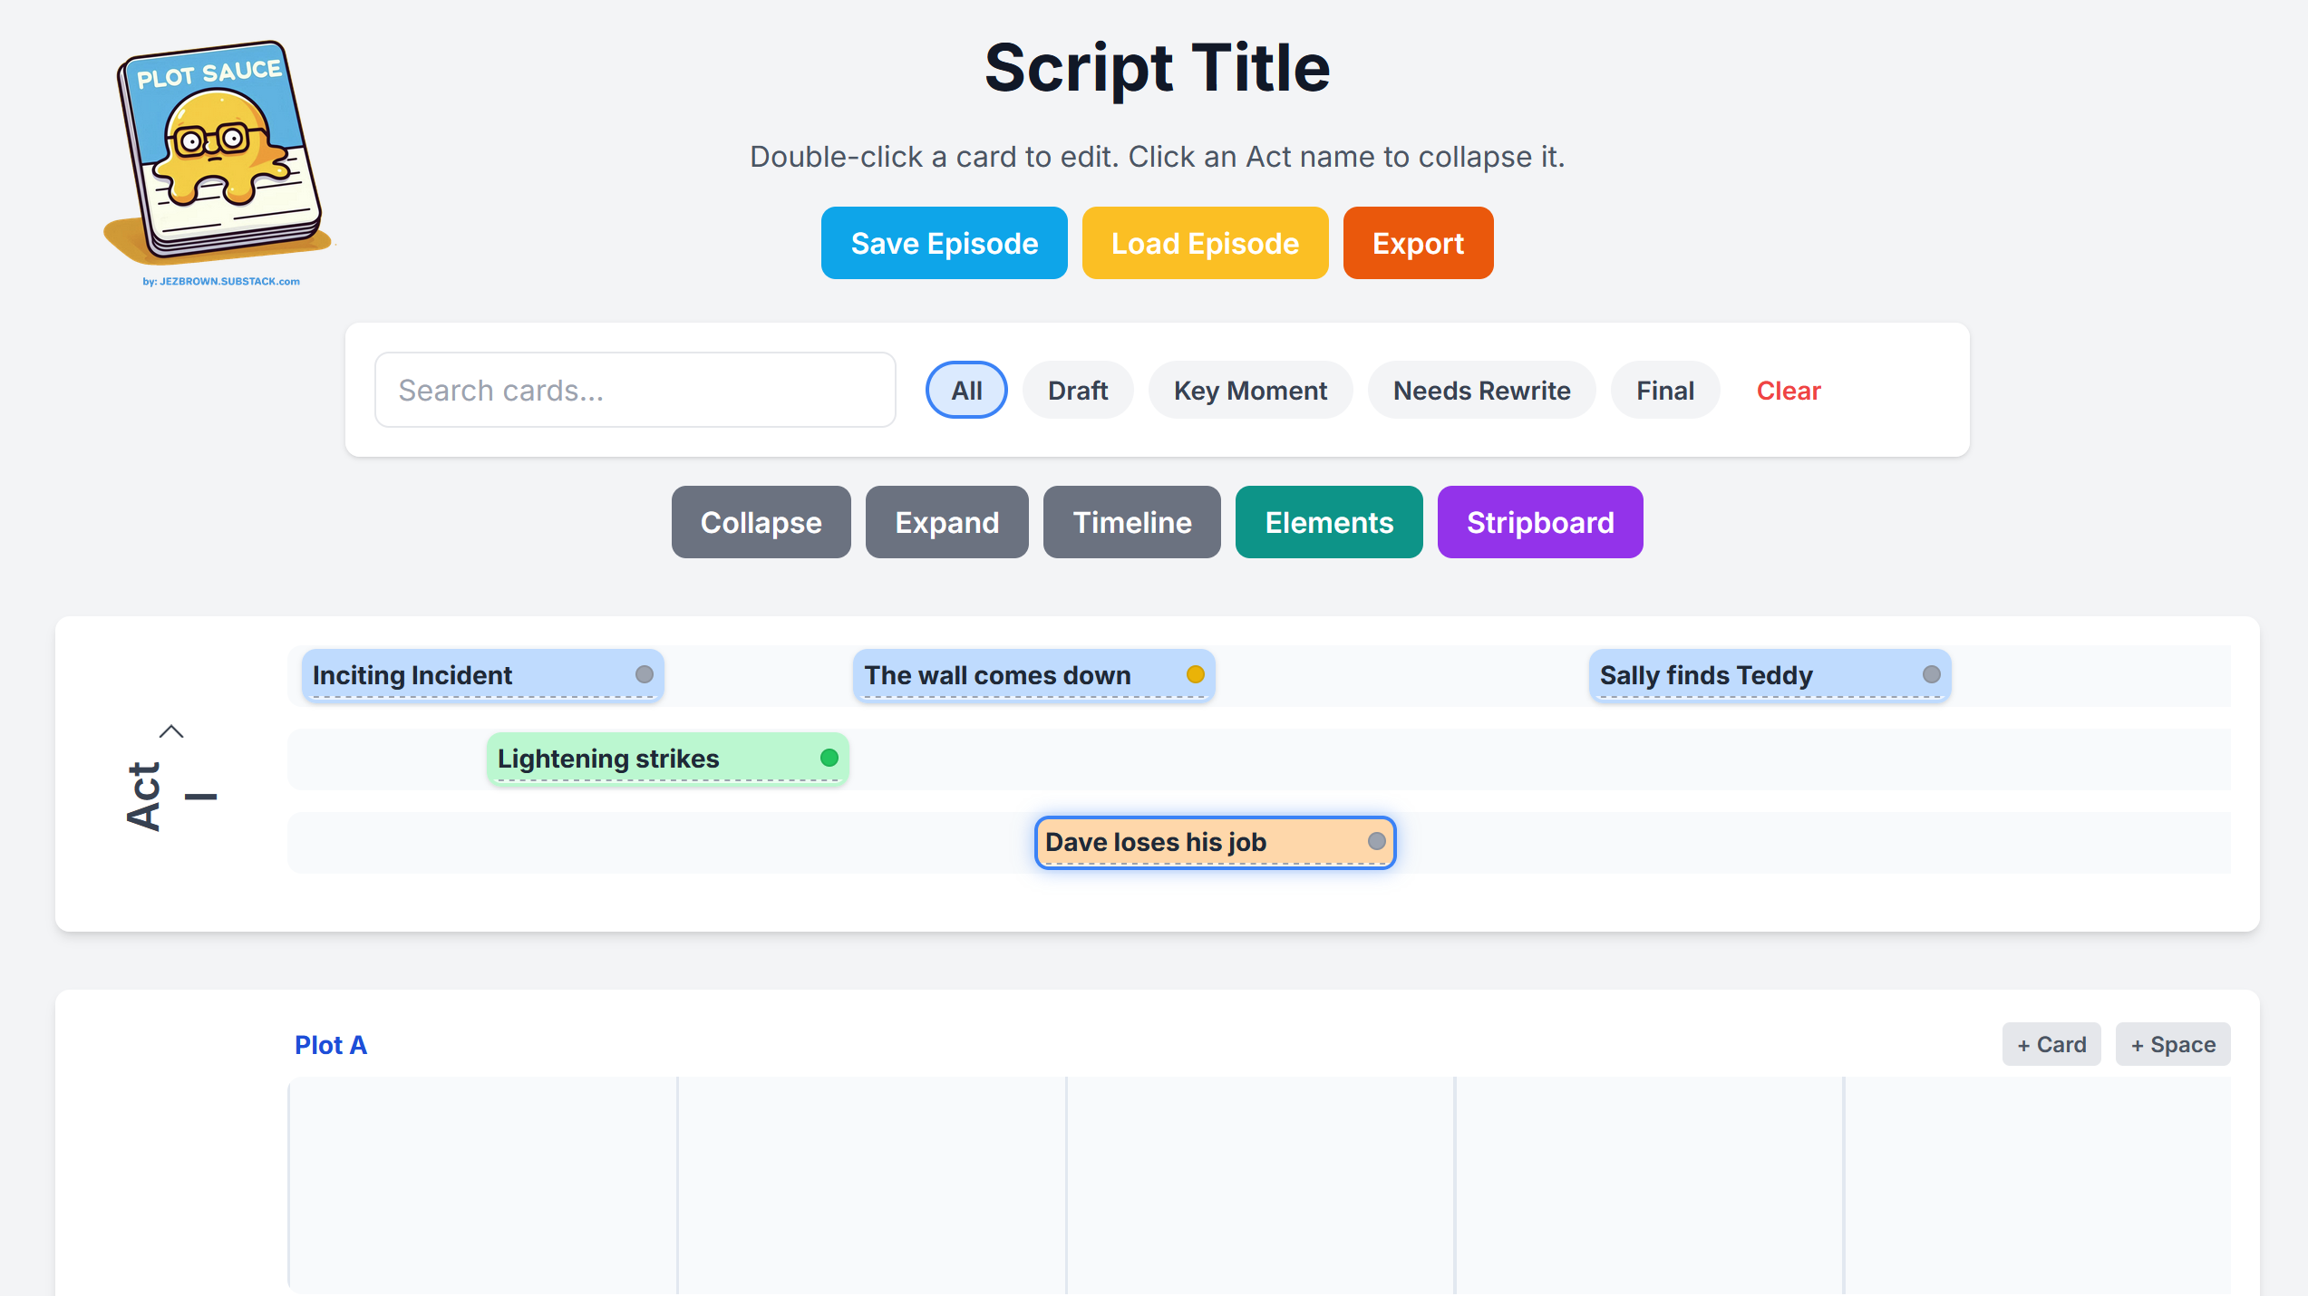Open the Timeline view

(1131, 522)
